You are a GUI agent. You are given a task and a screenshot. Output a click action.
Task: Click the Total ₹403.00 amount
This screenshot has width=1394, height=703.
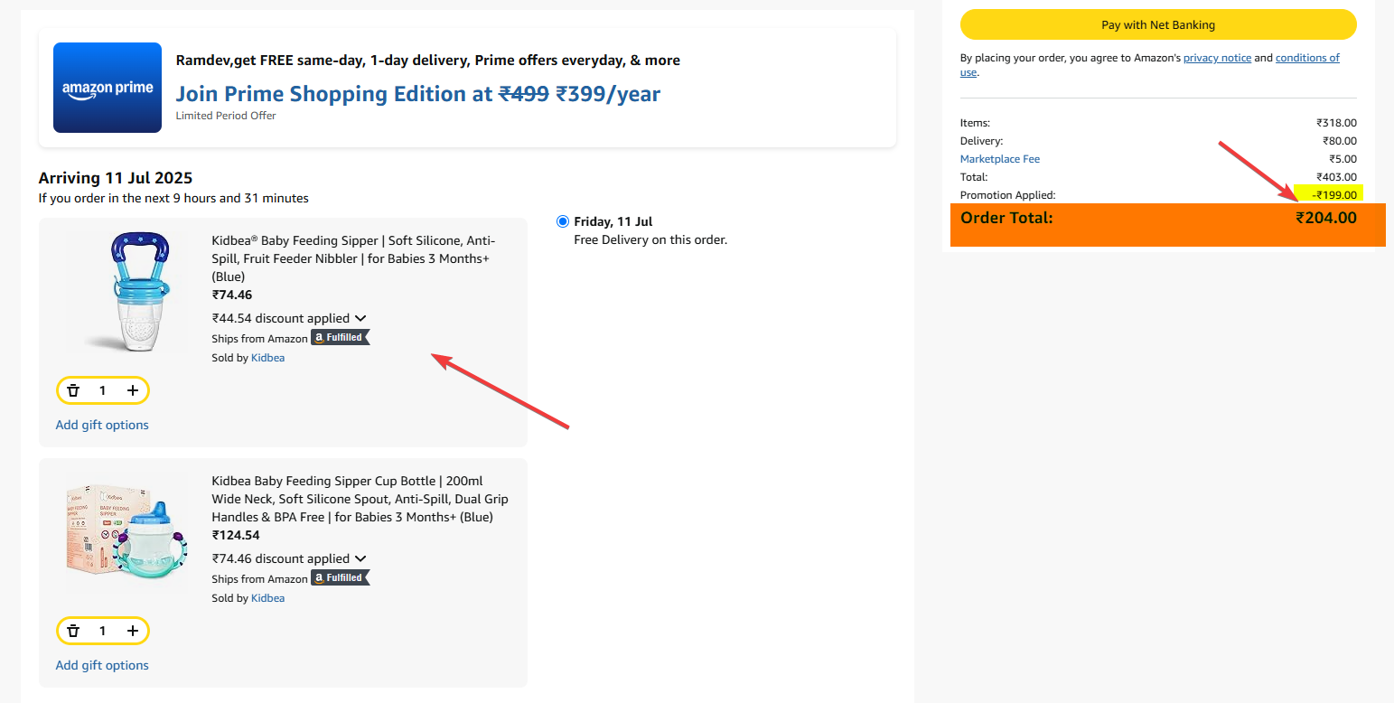pyautogui.click(x=1336, y=177)
